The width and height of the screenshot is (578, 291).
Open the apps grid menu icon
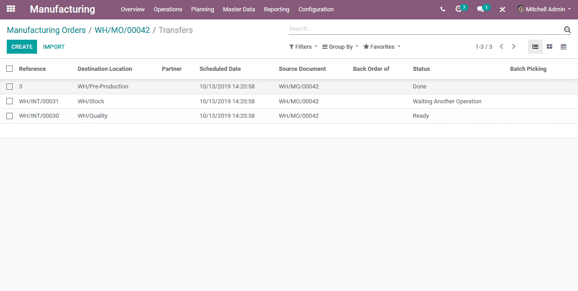11,9
